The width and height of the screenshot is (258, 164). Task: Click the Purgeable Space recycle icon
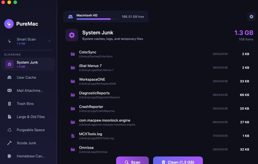click(10, 130)
